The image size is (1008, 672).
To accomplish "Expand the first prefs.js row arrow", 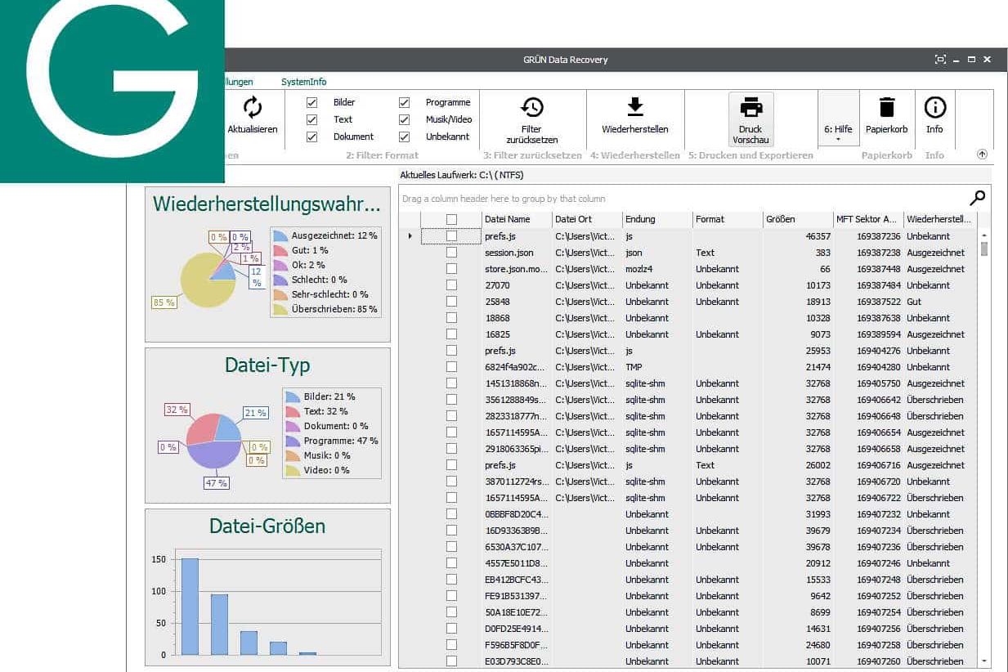I will pos(410,236).
